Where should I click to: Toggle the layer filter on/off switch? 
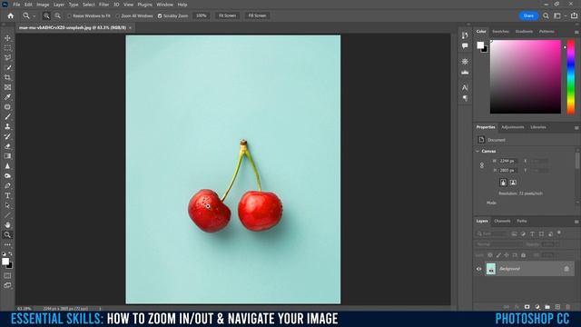pyautogui.click(x=559, y=233)
